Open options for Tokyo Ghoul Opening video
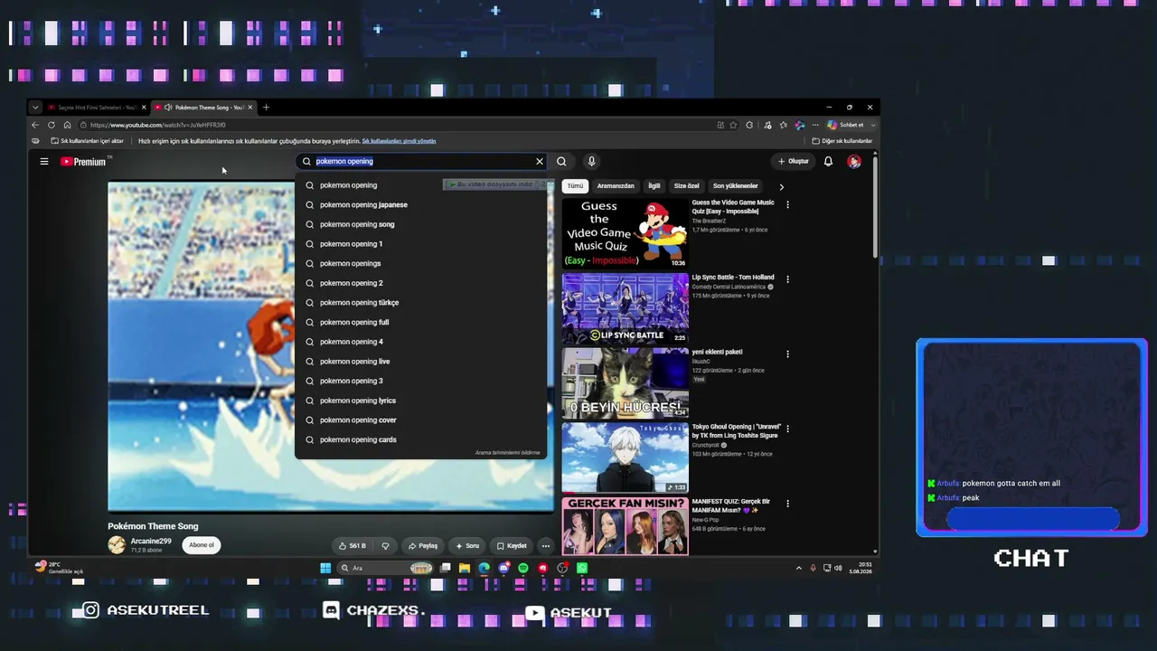 pos(787,429)
